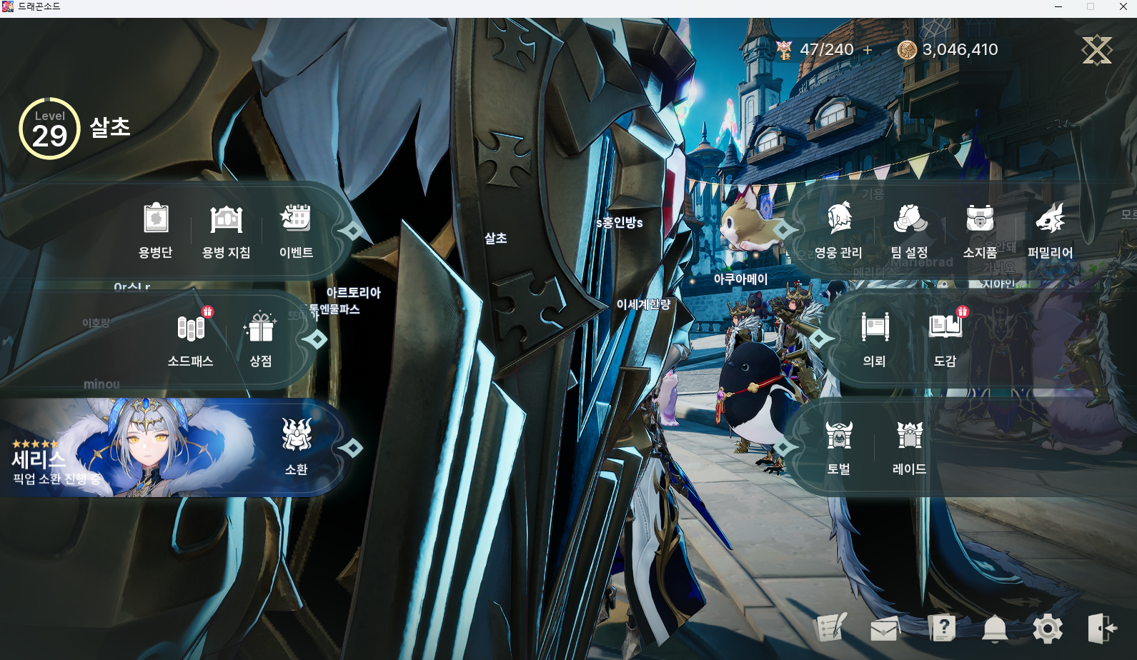Open the 퍼밀리어 familiar icon
This screenshot has height=660, width=1137.
[1050, 220]
